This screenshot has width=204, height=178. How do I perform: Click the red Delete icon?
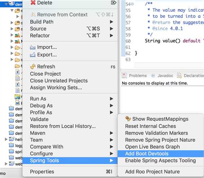tap(33, 2)
